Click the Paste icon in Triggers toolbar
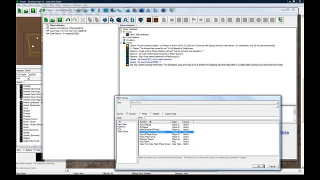The image size is (320, 180). (96, 20)
